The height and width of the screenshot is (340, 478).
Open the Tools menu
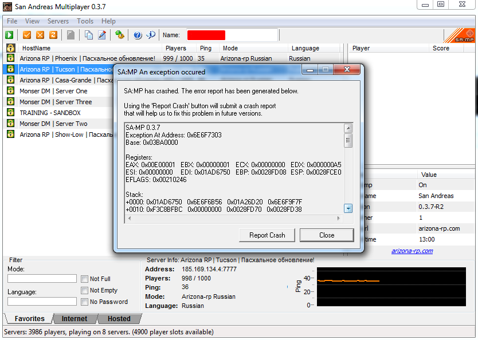coord(85,21)
